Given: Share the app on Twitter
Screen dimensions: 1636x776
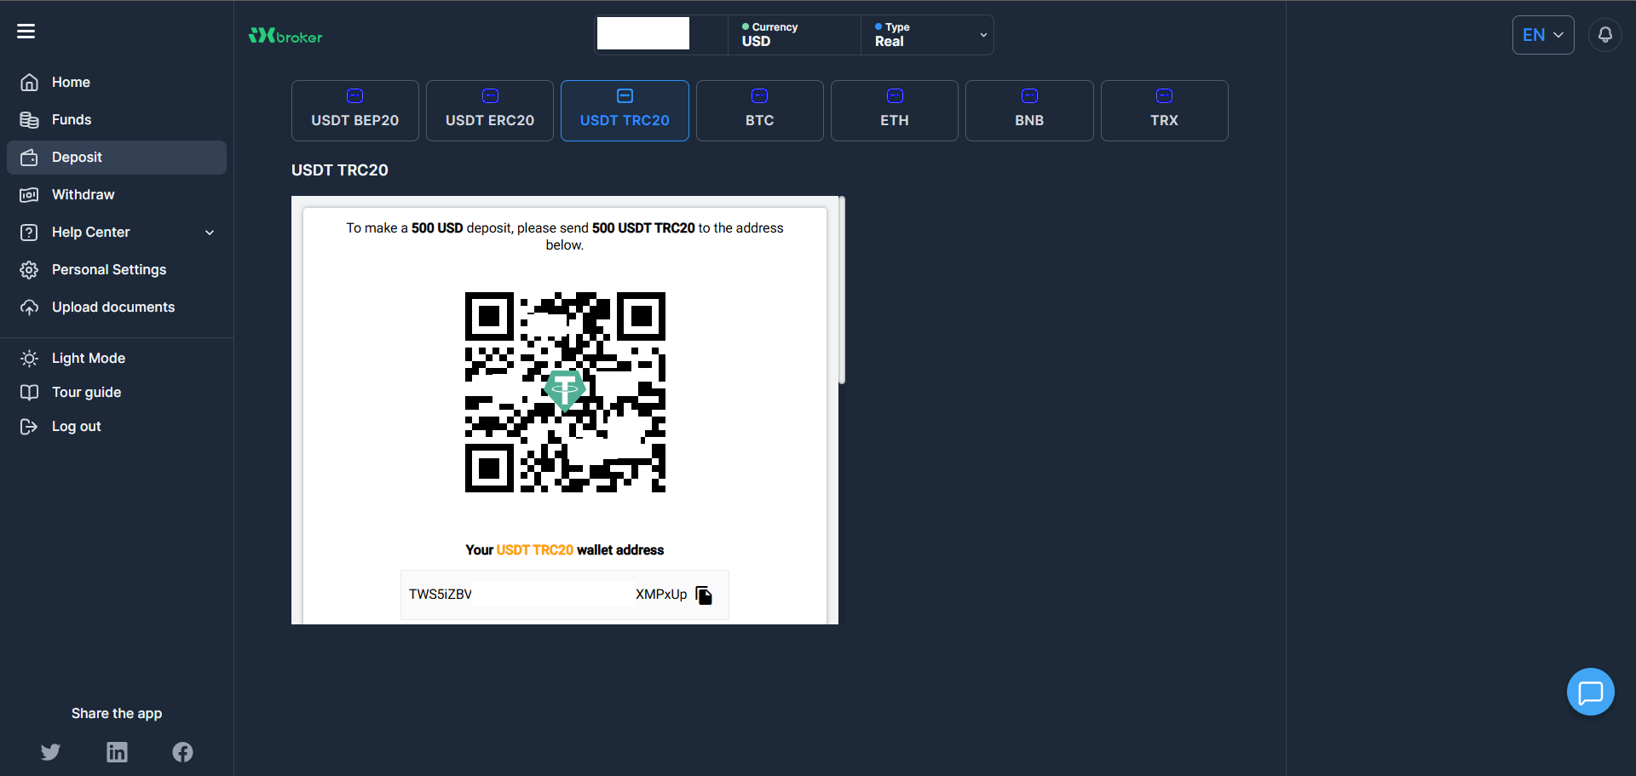Looking at the screenshot, I should (51, 752).
